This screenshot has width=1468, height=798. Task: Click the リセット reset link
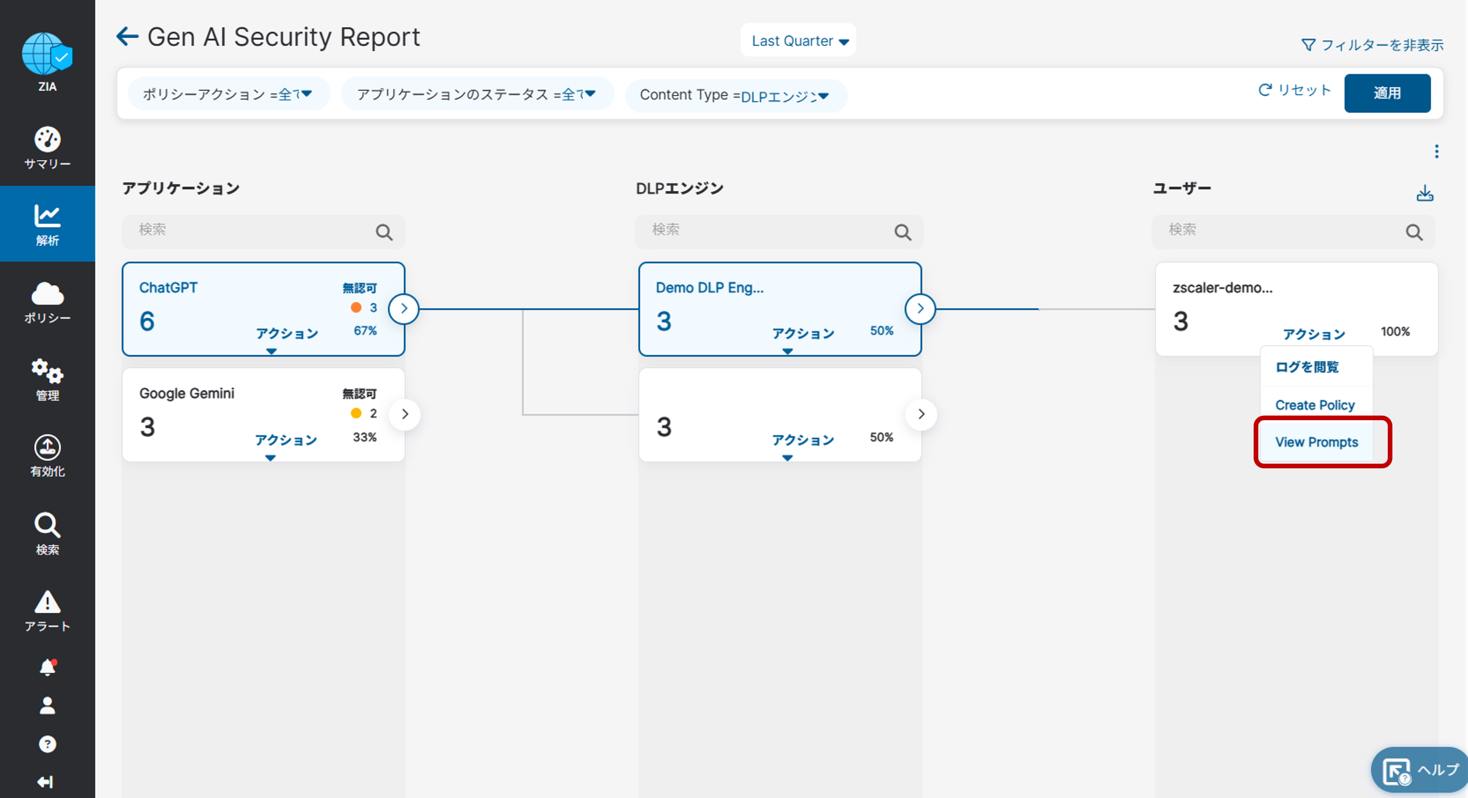1294,90
